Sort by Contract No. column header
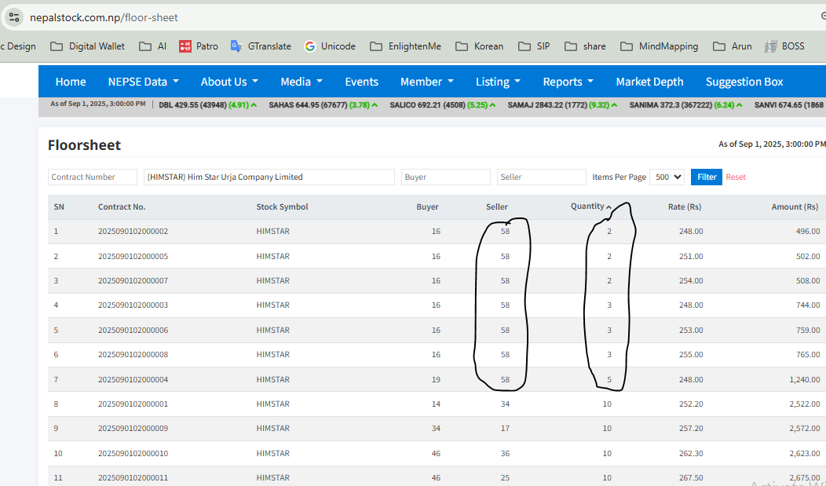The image size is (826, 486). pyautogui.click(x=122, y=207)
